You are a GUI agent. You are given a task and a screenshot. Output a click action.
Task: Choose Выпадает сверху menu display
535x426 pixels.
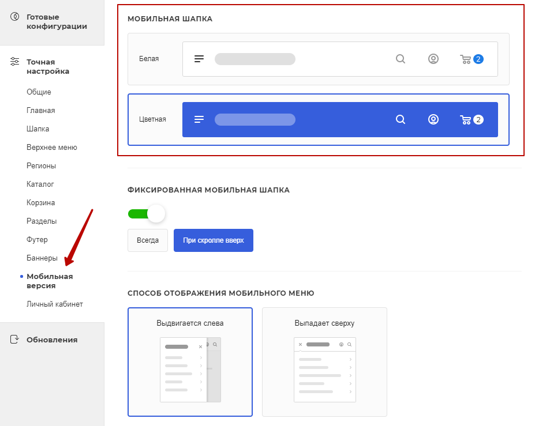click(x=324, y=362)
